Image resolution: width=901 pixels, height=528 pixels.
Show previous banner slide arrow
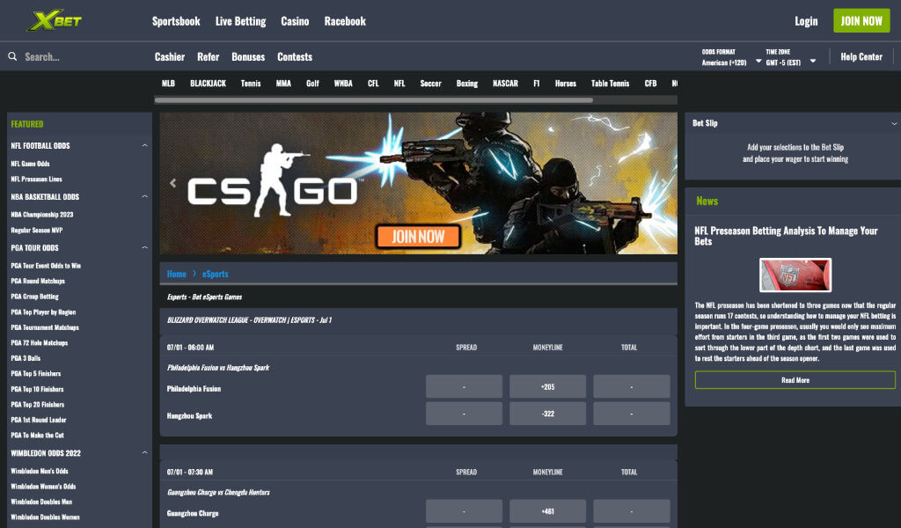(x=173, y=183)
